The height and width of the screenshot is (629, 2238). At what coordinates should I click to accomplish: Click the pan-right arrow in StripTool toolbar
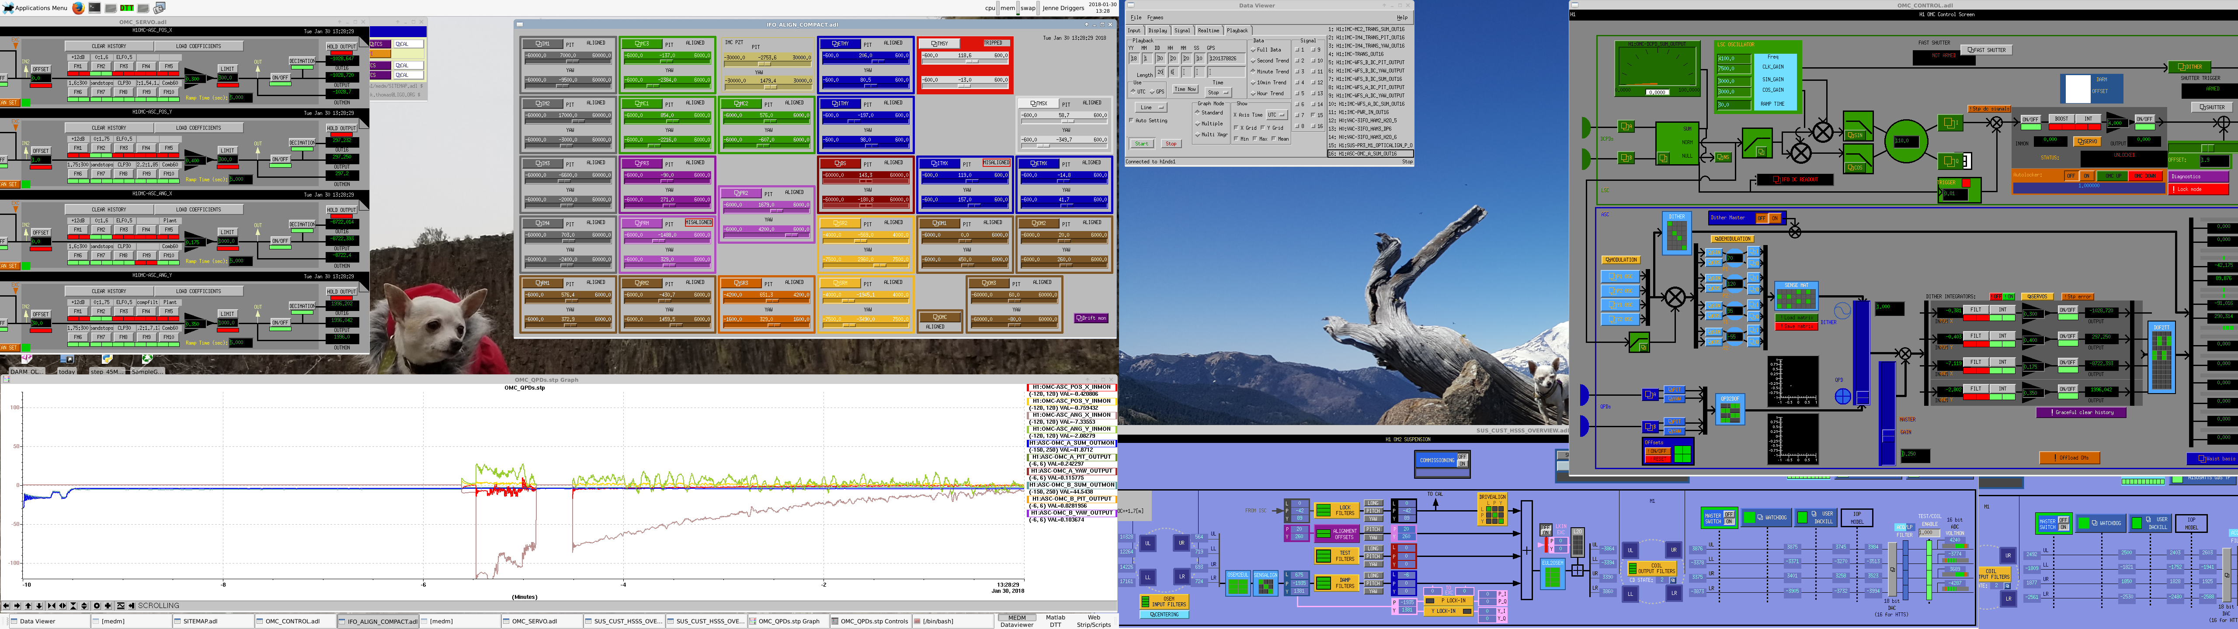(x=17, y=605)
